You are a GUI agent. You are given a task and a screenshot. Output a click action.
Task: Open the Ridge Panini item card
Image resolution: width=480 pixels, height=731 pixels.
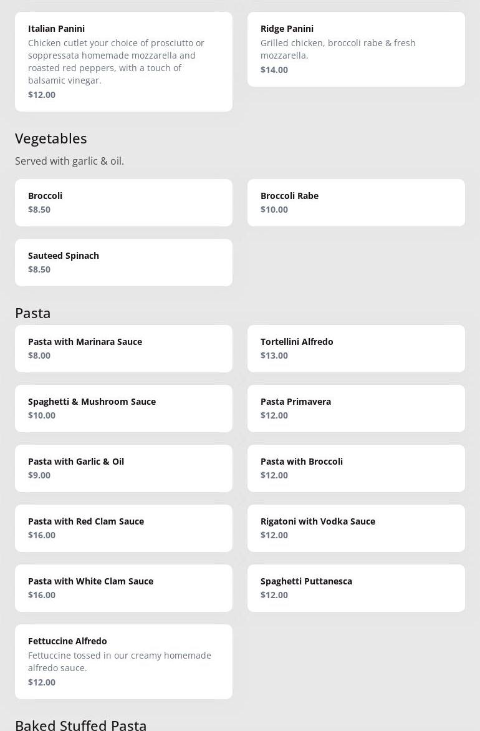[356, 49]
